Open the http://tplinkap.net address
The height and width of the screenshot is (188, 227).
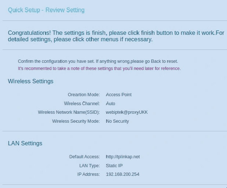(x=123, y=157)
